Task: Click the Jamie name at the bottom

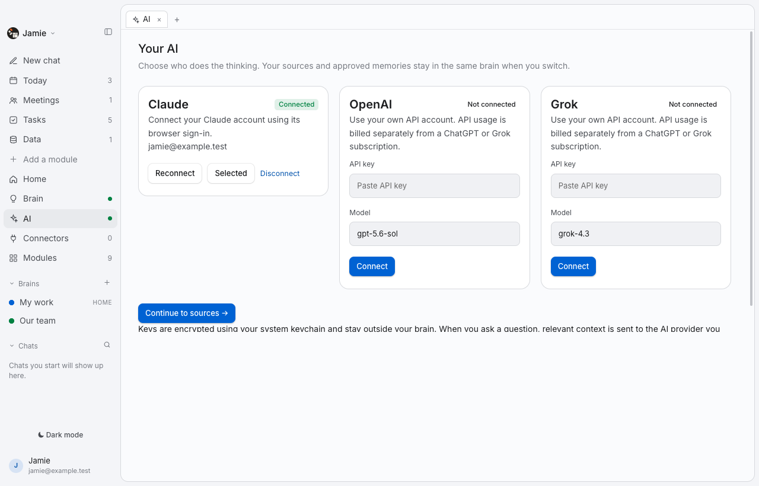Action: tap(39, 461)
